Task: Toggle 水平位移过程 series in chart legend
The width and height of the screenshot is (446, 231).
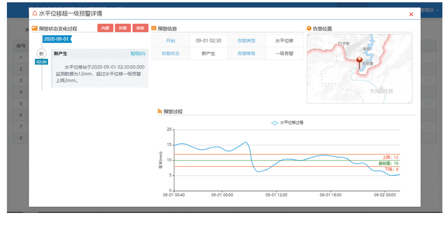Action: click(x=287, y=122)
